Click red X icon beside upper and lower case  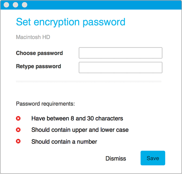(x=18, y=130)
